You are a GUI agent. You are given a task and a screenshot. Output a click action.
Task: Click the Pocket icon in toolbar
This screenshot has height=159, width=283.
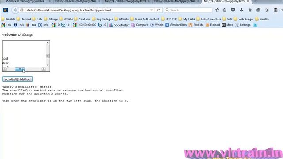click(233, 10)
